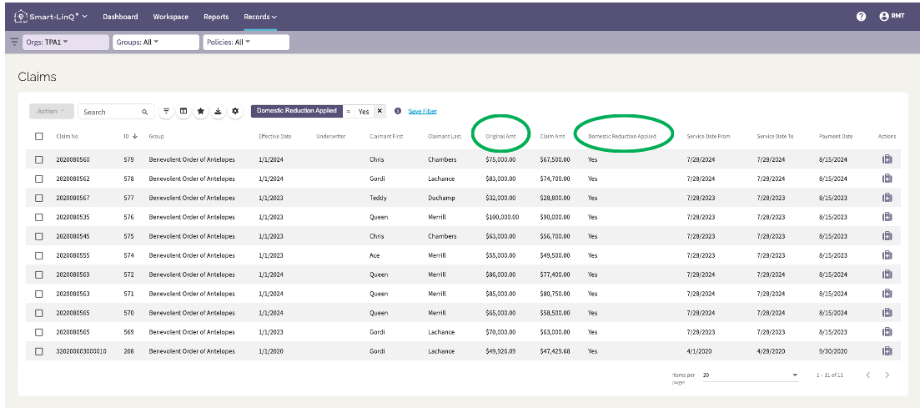Click the star favorites icon
Viewport: 920px width, 408px height.
coord(201,111)
